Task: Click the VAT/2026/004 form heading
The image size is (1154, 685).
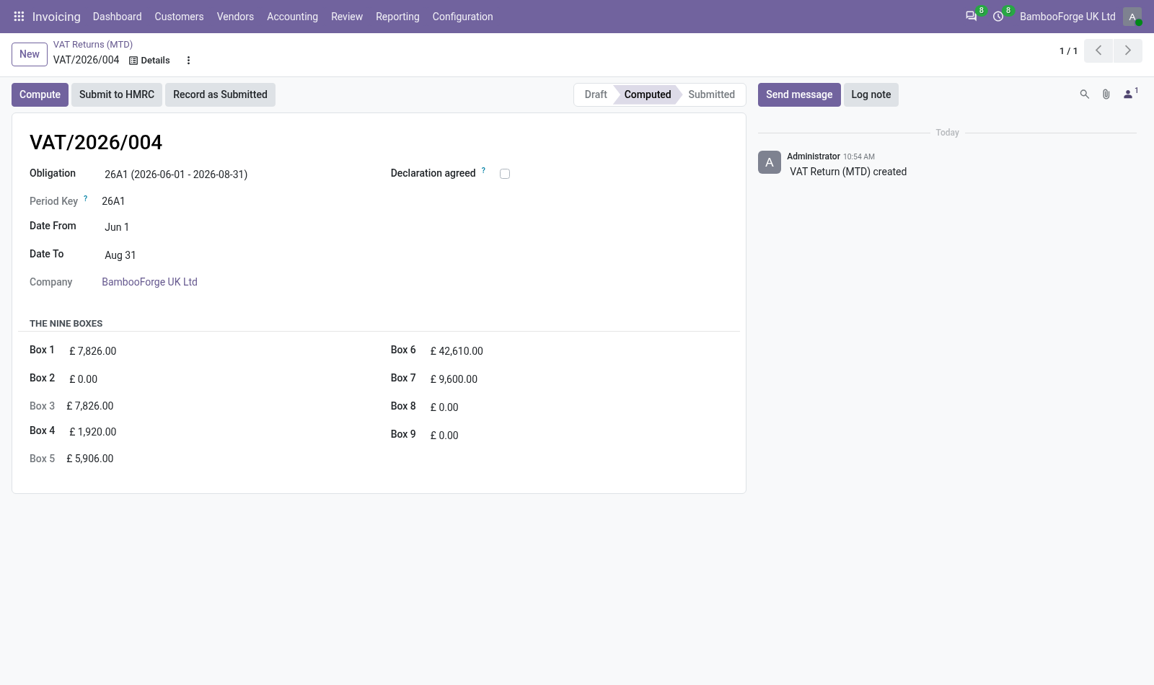Action: click(x=96, y=143)
